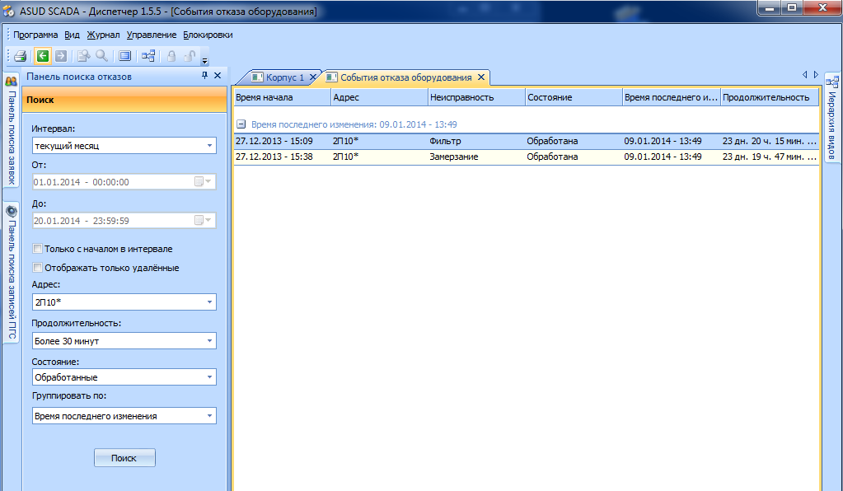Open the Группировать по dropdown

pos(209,417)
